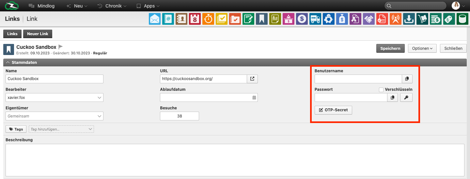Open the dark blue bookmark links icon
The width and height of the screenshot is (470, 179).
pyautogui.click(x=262, y=19)
